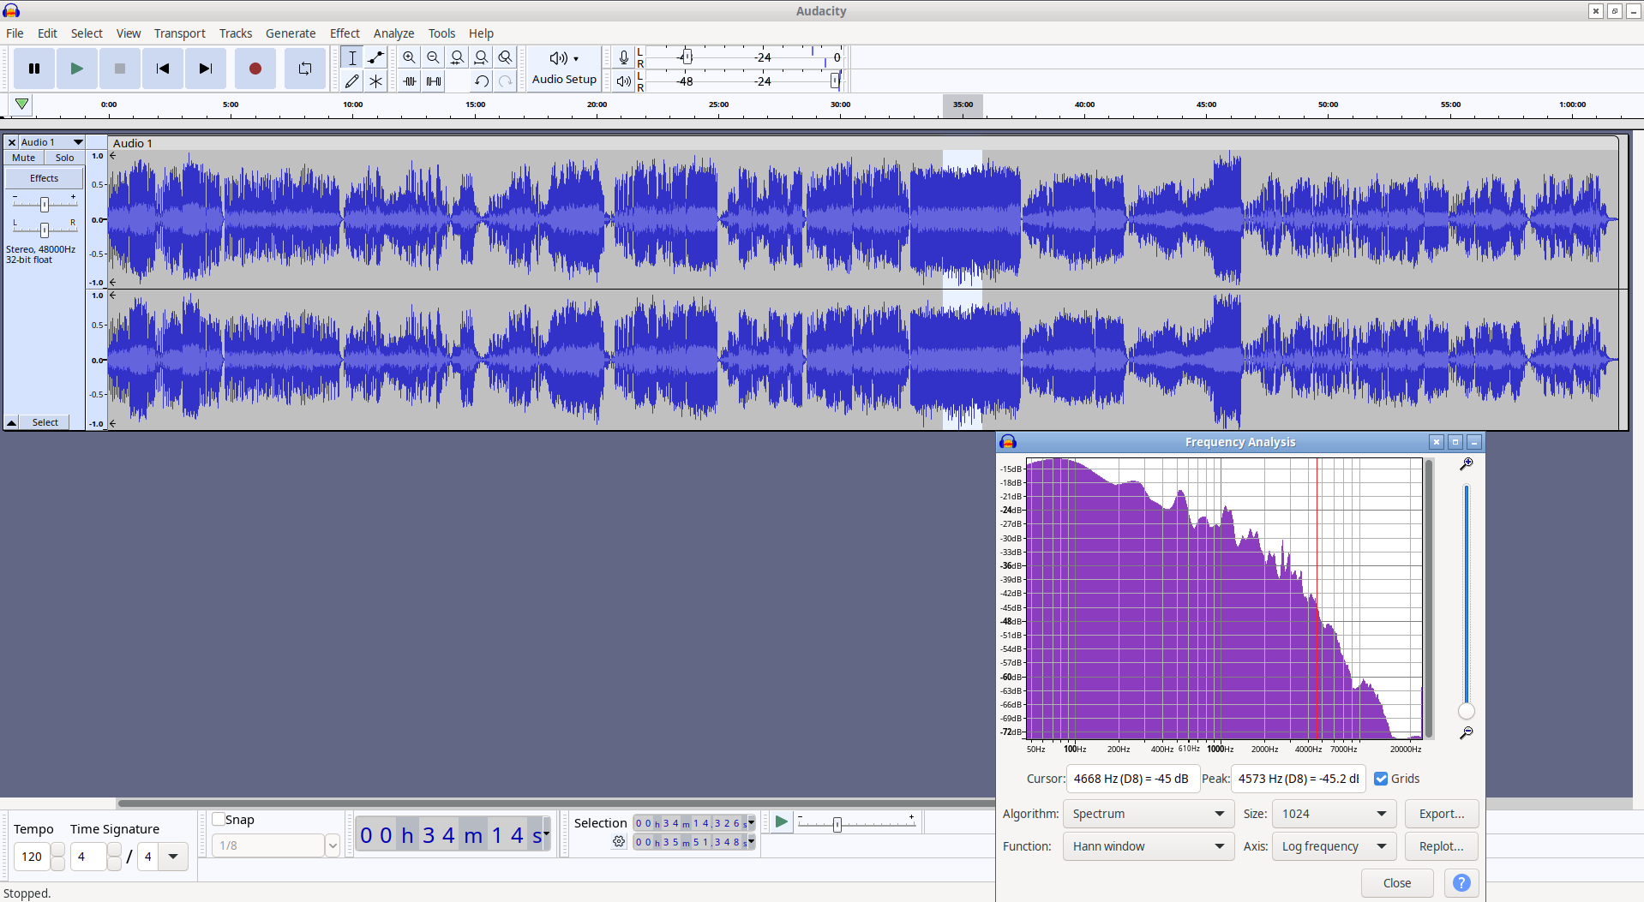Click Fit Selection to Width icon
The image size is (1644, 902).
(458, 57)
